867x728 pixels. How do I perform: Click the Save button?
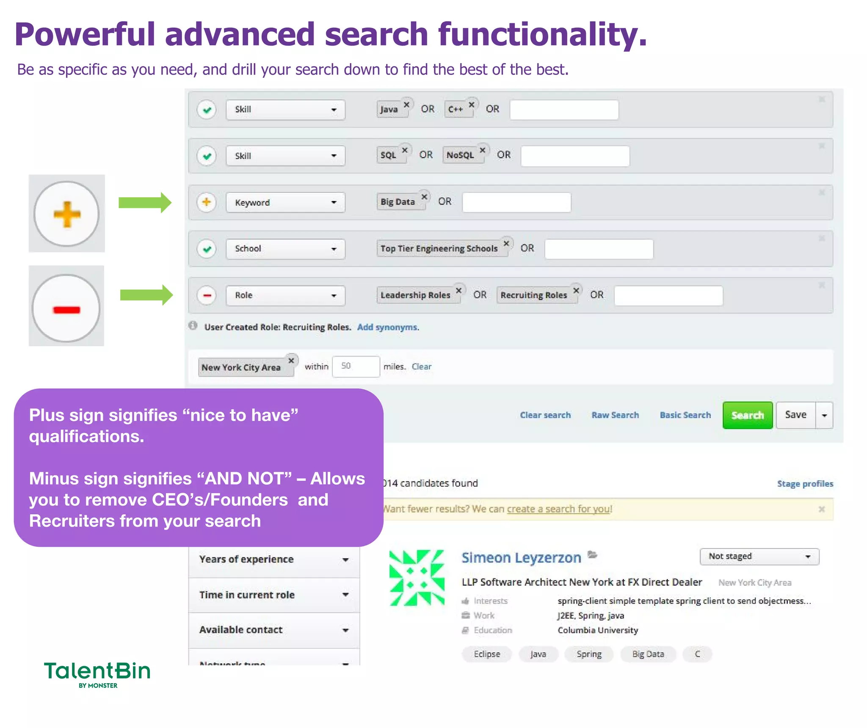[x=796, y=415]
